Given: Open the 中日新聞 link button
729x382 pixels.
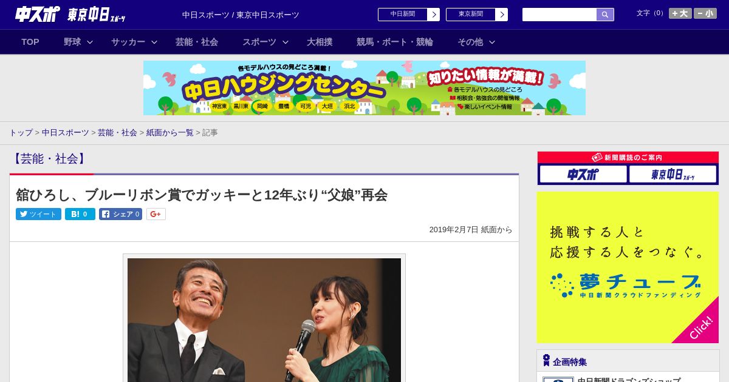Looking at the screenshot, I should (x=403, y=15).
